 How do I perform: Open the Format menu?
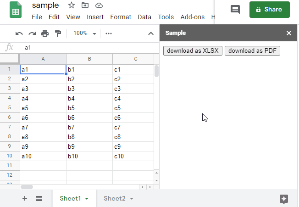[x=121, y=17]
